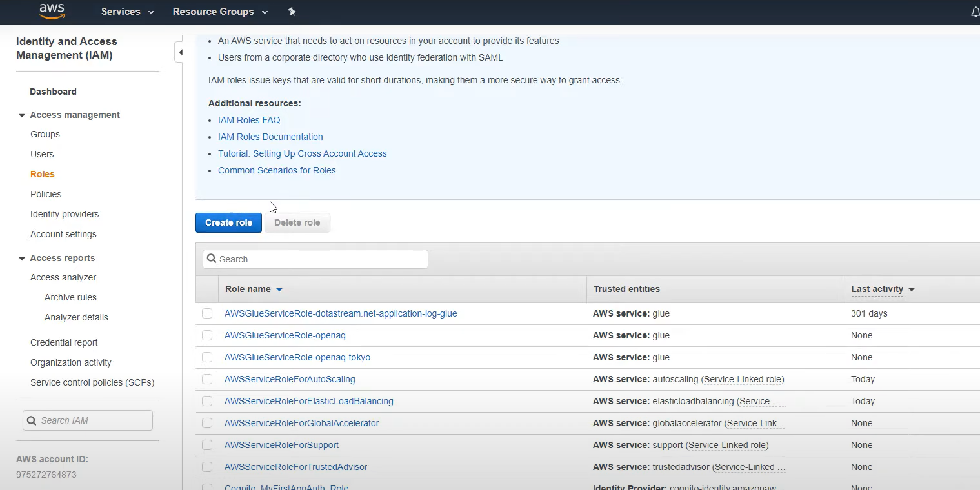Image resolution: width=980 pixels, height=490 pixels.
Task: Open Common Scenarios for Roles link
Action: tap(277, 170)
